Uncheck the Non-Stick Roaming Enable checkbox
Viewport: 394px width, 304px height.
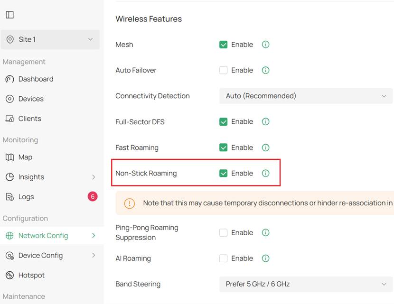pos(224,173)
